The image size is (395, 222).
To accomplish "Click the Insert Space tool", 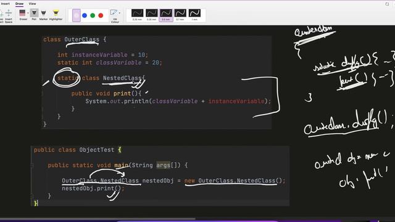I will pyautogui.click(x=9, y=16).
